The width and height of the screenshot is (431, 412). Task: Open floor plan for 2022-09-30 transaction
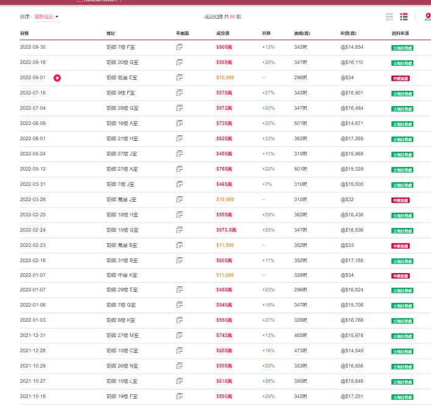(179, 47)
